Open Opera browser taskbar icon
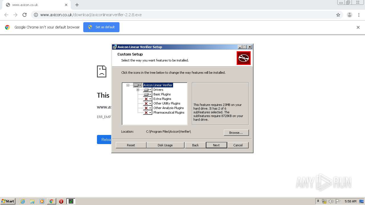365x205 pixels. pos(61,201)
